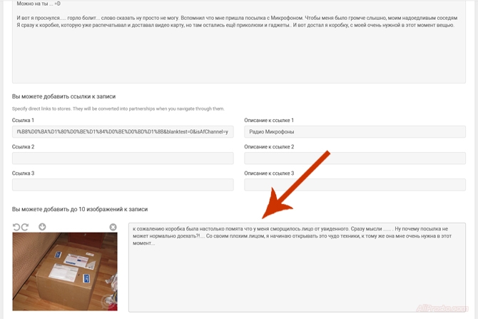The width and height of the screenshot is (478, 319).
Task: Click the 'добавить до 10 изображений' heading
Action: tap(80, 209)
